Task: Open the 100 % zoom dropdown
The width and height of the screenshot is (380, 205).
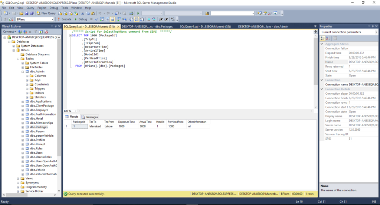Action: [76, 111]
